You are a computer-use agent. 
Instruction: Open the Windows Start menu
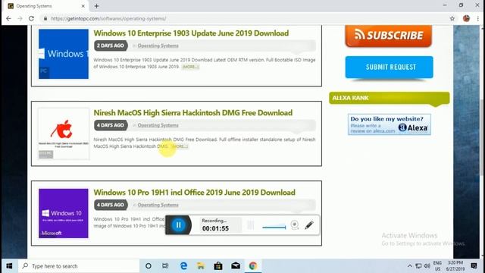[x=9, y=266]
